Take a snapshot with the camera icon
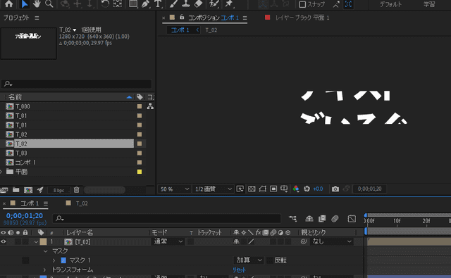Image resolution: width=451 pixels, height=278 pixels. (335, 189)
